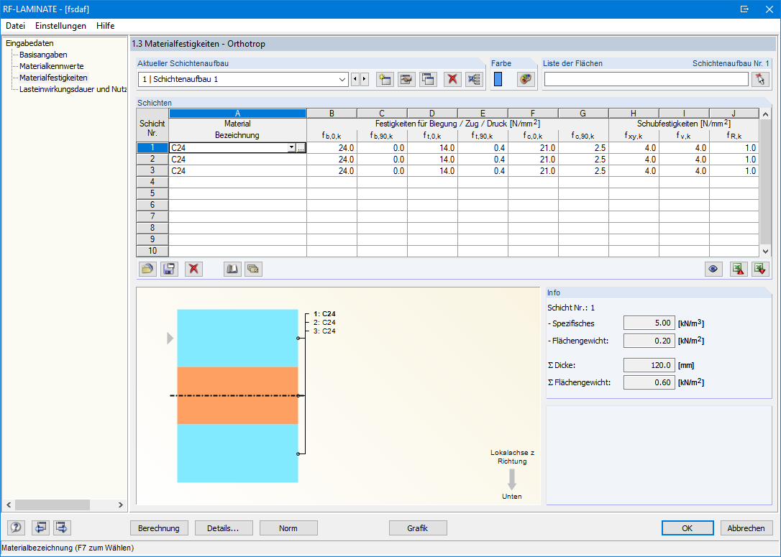Click the Norm button
781x557 pixels.
(x=288, y=528)
